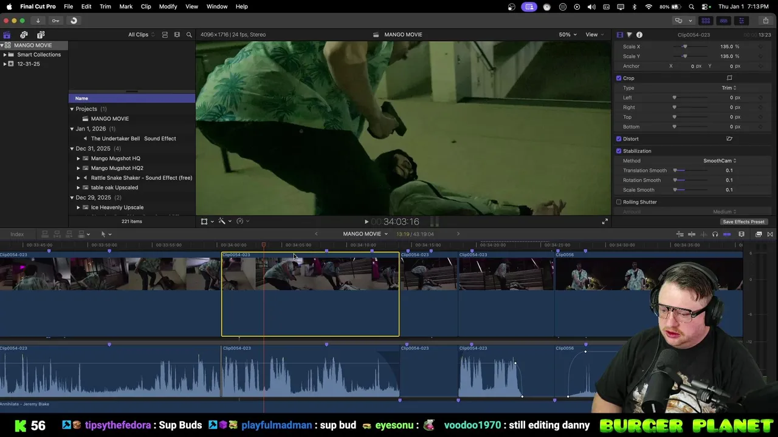Image resolution: width=778 pixels, height=437 pixels.
Task: Open the File menu
Action: [69, 7]
